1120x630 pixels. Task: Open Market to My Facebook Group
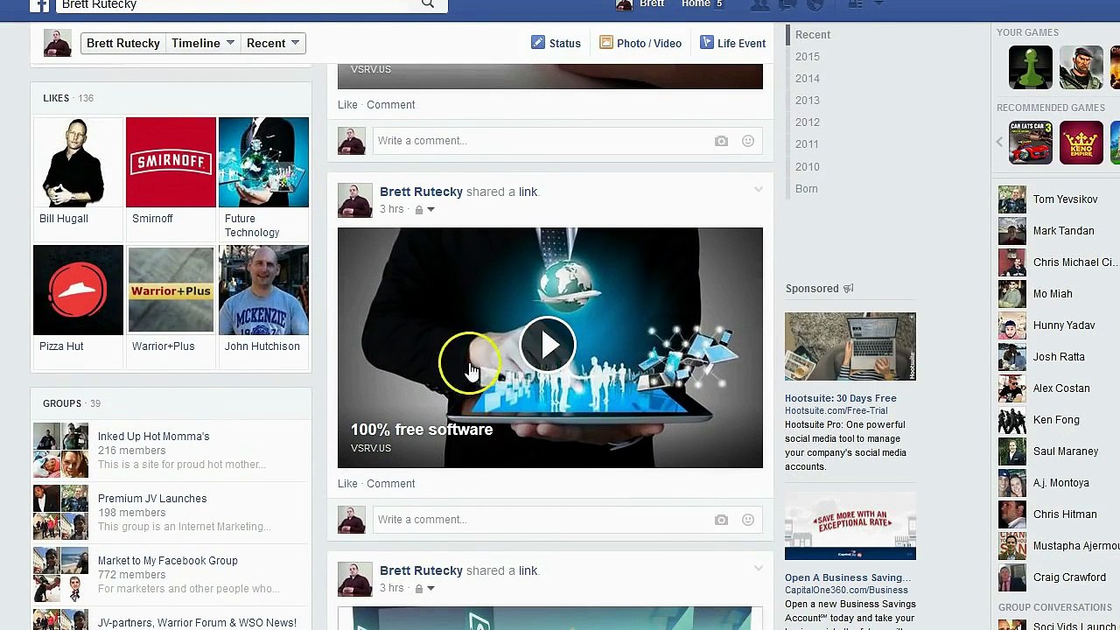[x=168, y=561]
